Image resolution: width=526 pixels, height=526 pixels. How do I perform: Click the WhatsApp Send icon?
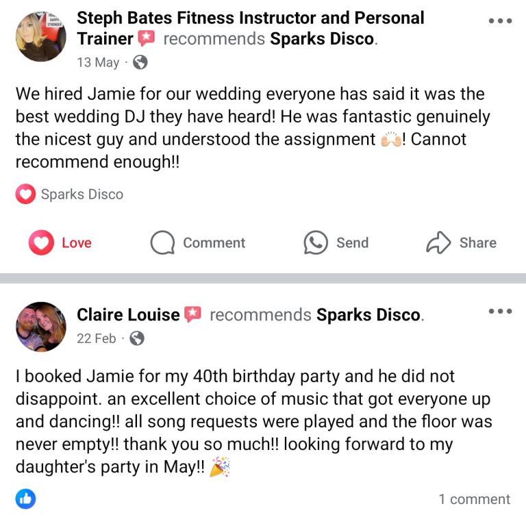click(x=316, y=242)
